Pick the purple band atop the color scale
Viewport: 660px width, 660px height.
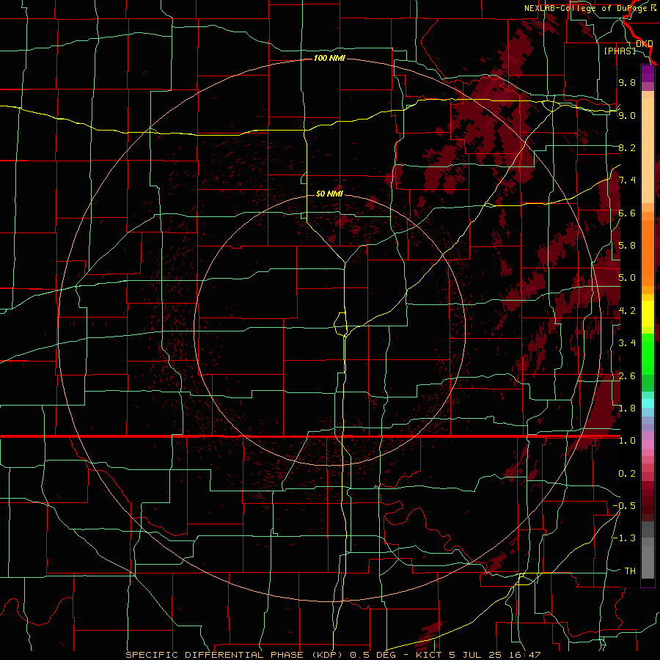tap(648, 73)
